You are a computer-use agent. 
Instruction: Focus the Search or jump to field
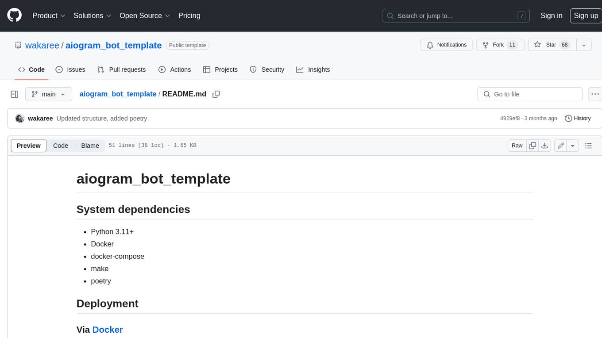(x=457, y=16)
